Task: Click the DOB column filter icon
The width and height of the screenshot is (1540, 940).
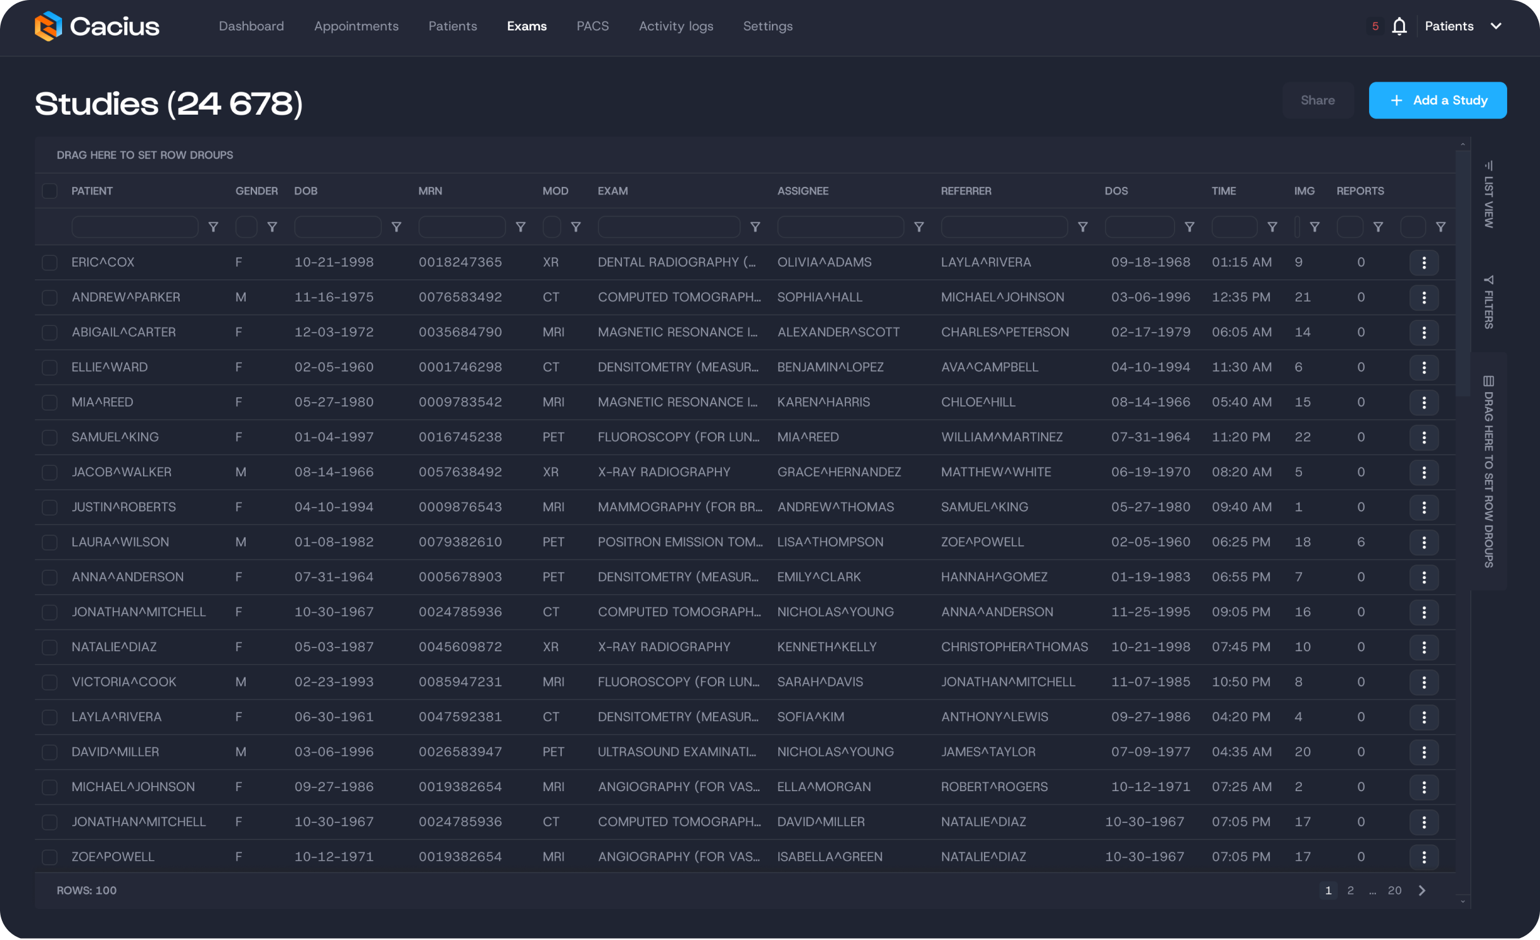Action: point(396,227)
